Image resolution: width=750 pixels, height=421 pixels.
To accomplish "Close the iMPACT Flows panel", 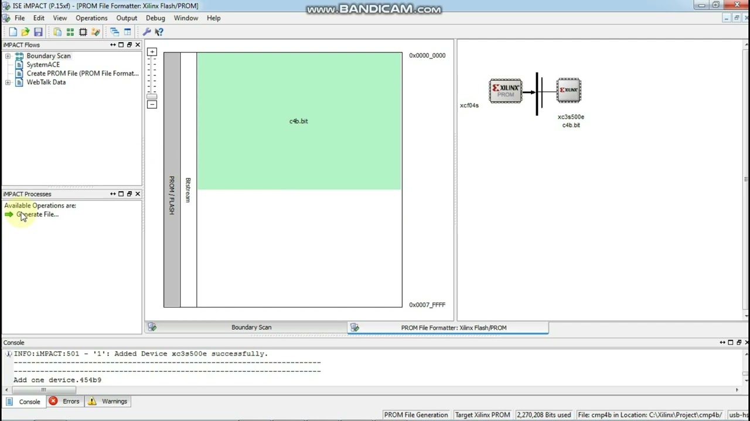I will click(x=138, y=45).
